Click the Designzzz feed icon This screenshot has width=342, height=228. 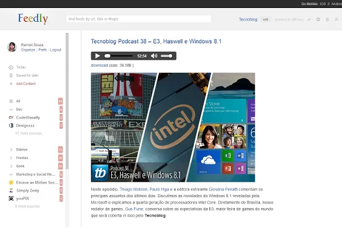pos(11,125)
